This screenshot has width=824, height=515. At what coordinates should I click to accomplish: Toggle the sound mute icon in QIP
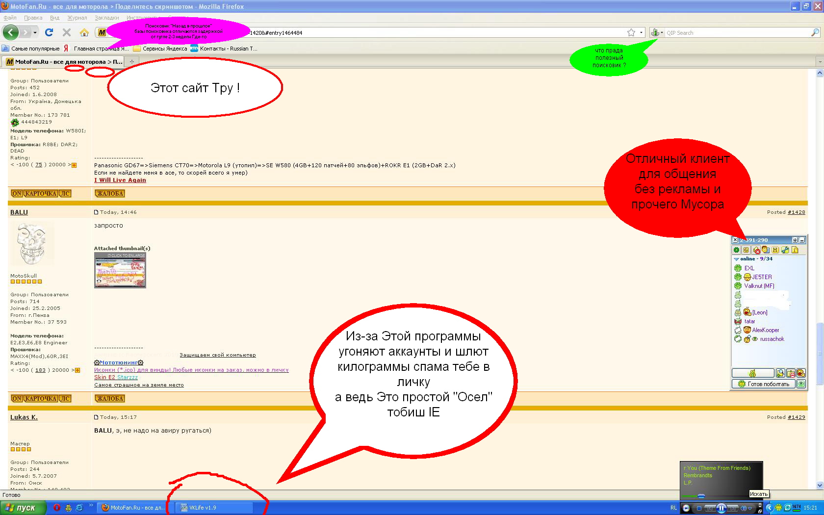point(756,250)
